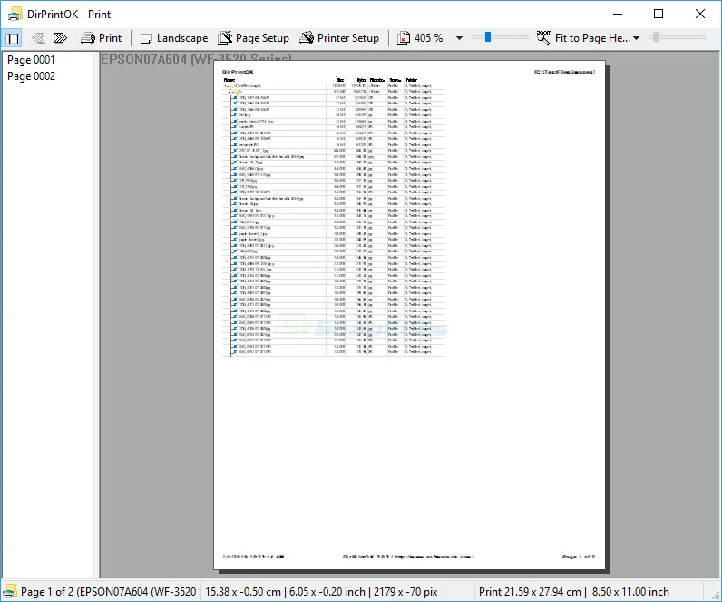
Task: Click the Landscape page icon
Action: click(146, 39)
